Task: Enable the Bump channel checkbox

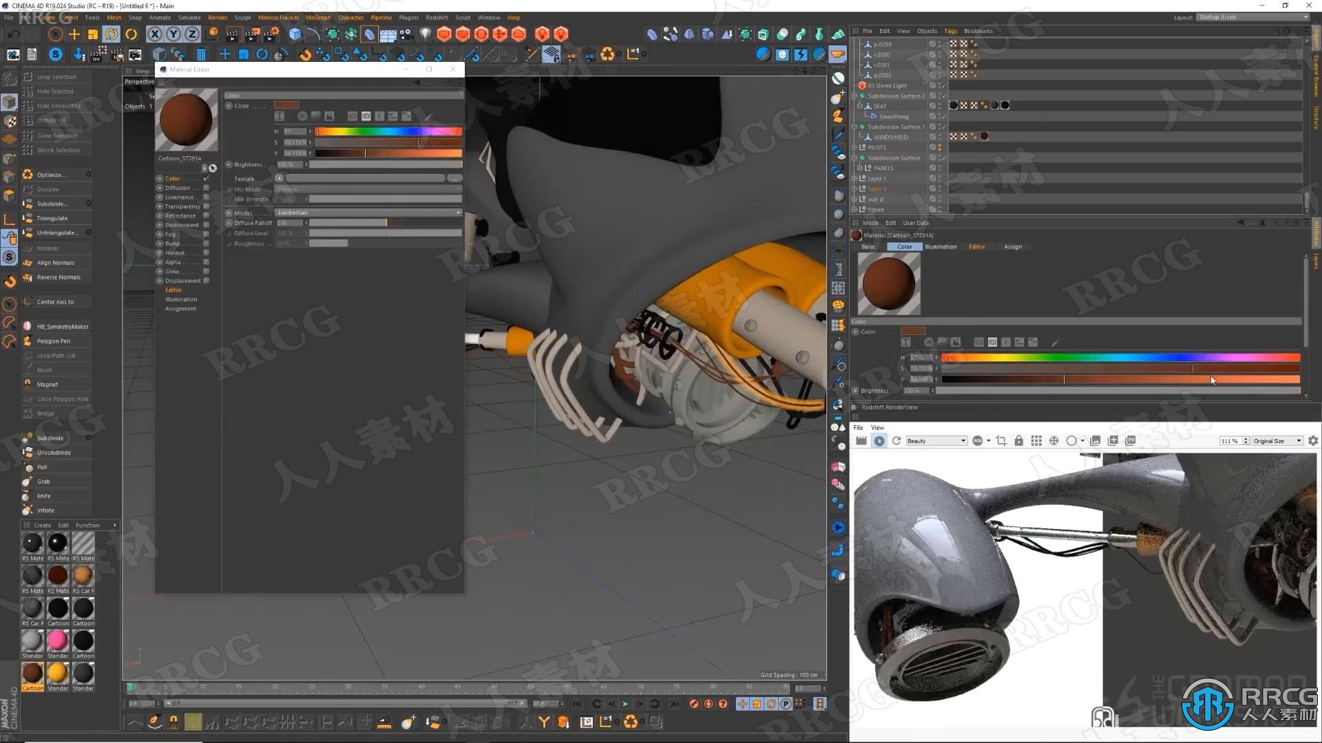Action: coord(206,244)
